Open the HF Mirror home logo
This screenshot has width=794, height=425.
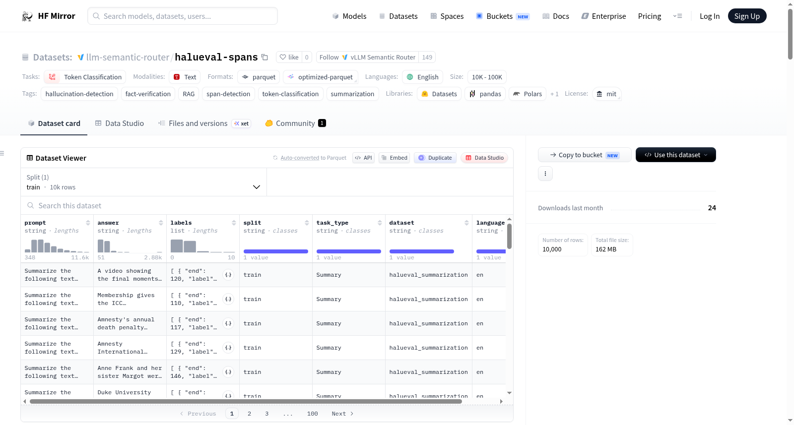pyautogui.click(x=49, y=16)
